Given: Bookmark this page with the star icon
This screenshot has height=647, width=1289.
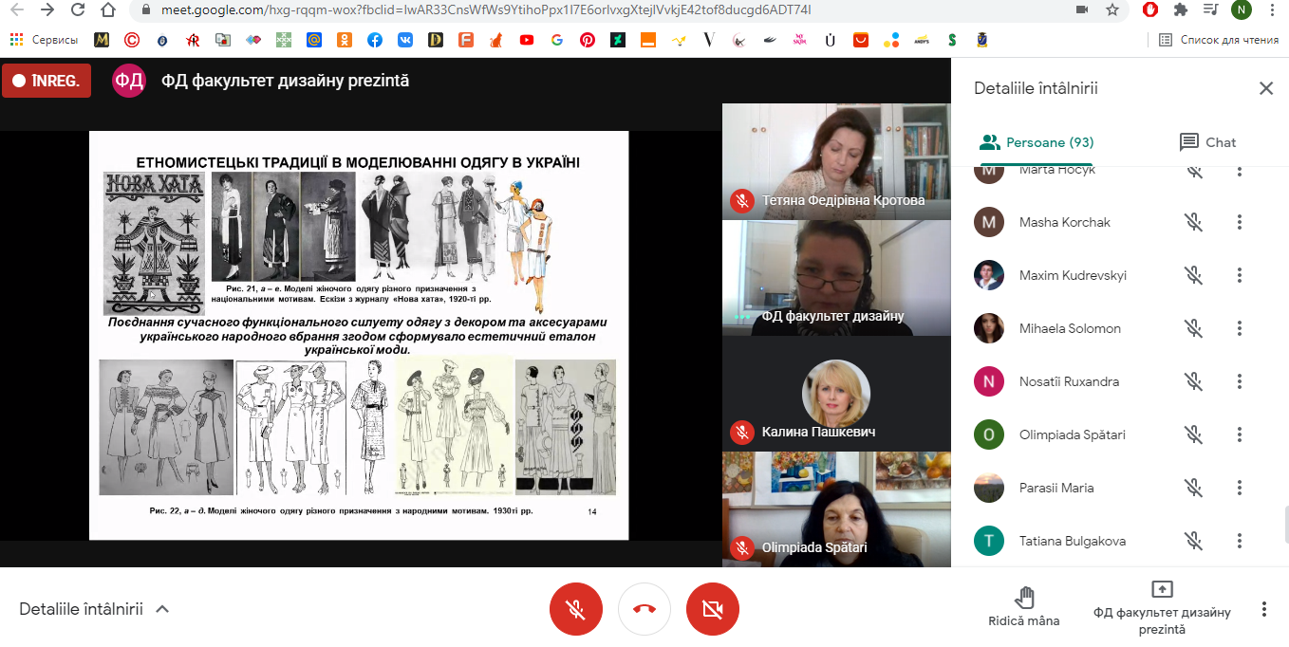Looking at the screenshot, I should click(1112, 9).
